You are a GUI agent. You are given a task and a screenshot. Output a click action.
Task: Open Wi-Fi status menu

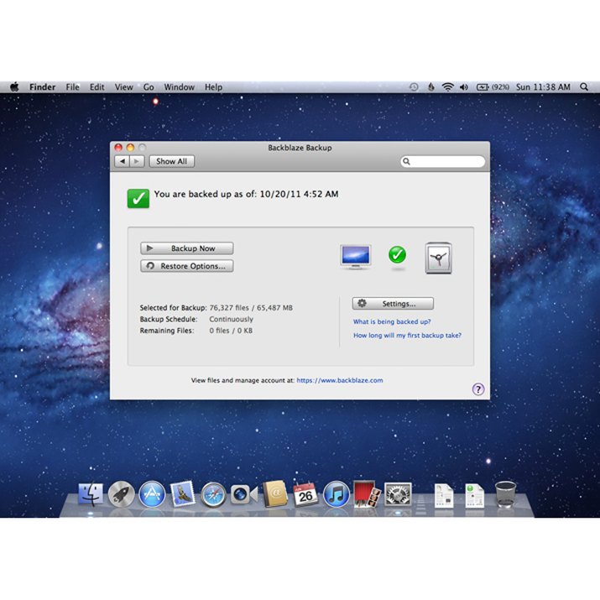click(448, 87)
